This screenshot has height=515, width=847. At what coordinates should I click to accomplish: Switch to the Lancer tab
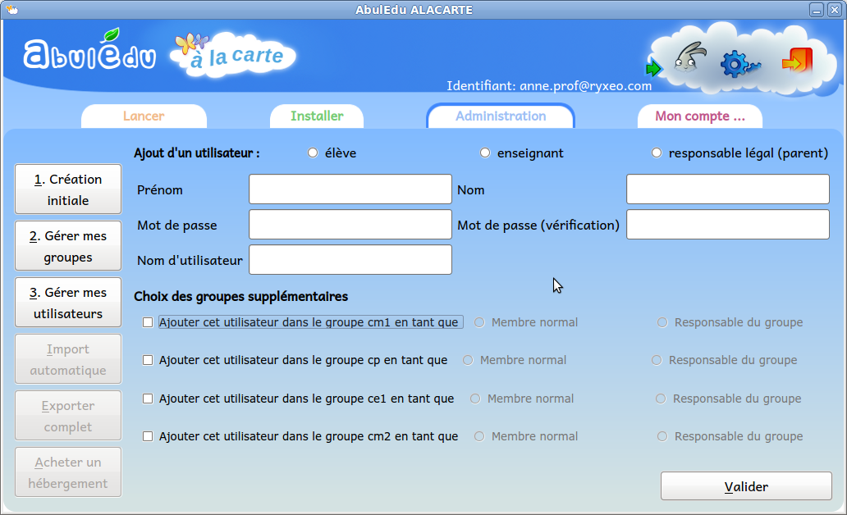(x=144, y=116)
